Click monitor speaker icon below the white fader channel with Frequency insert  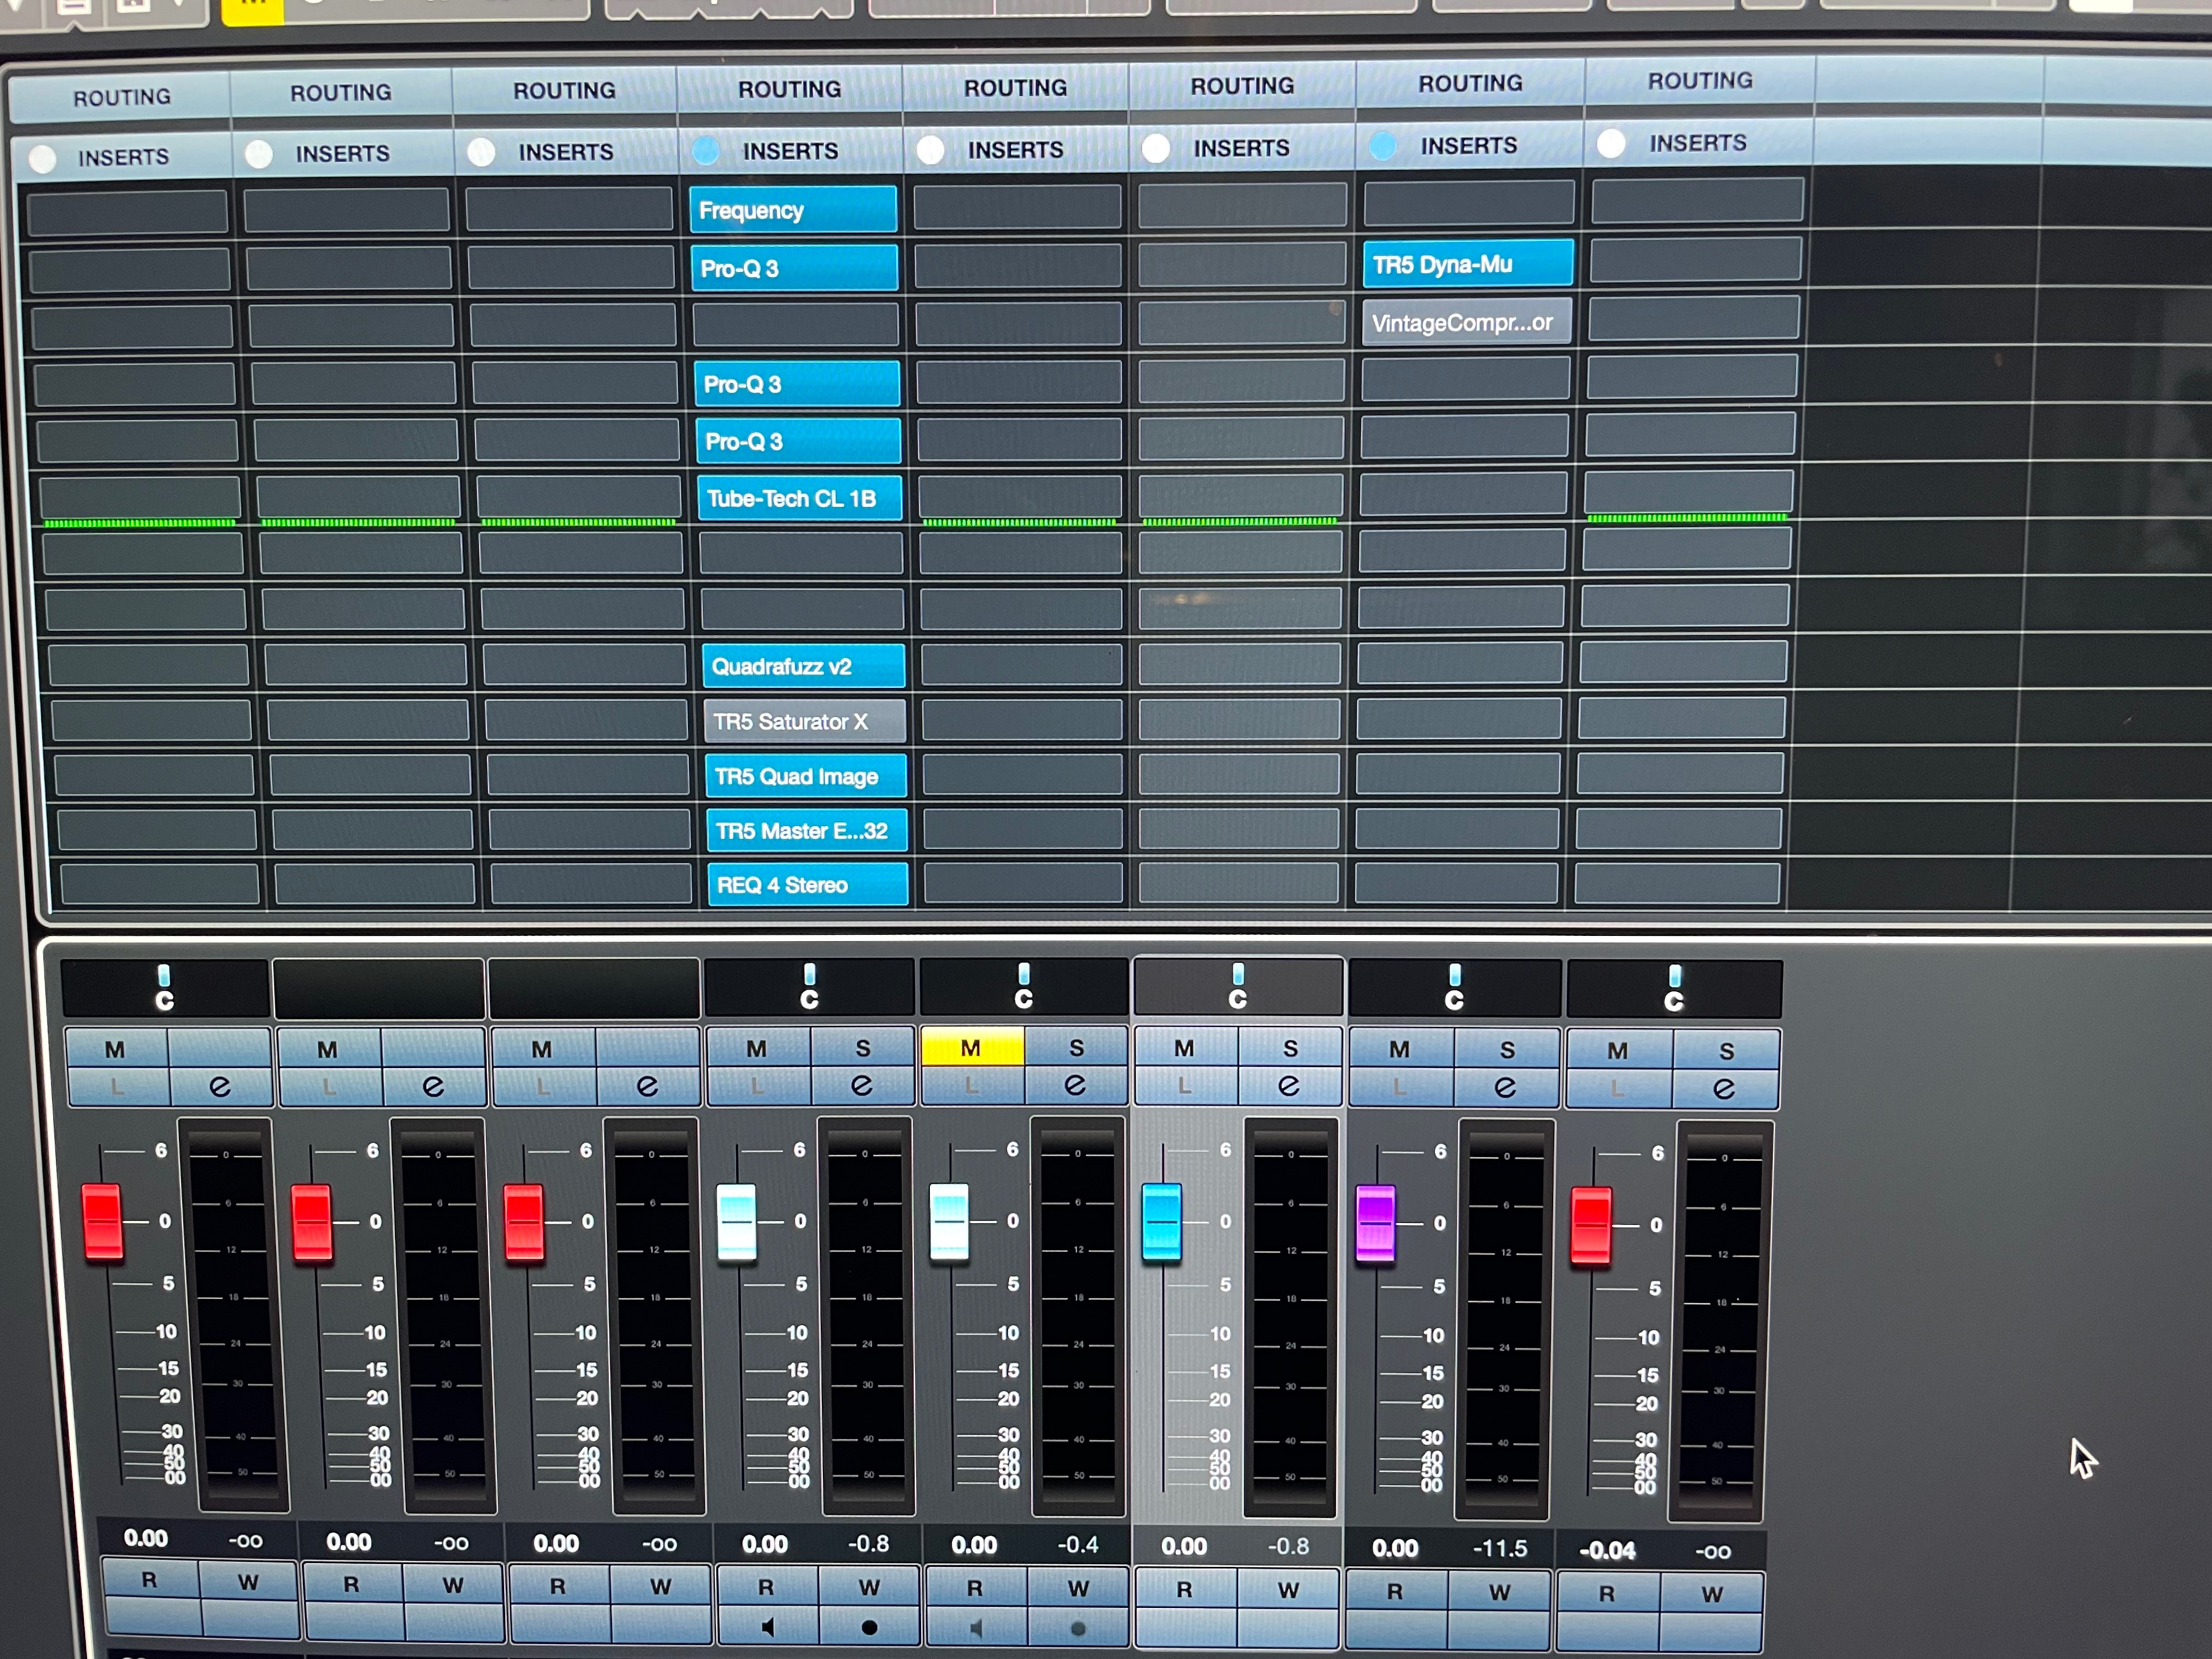coord(767,1627)
